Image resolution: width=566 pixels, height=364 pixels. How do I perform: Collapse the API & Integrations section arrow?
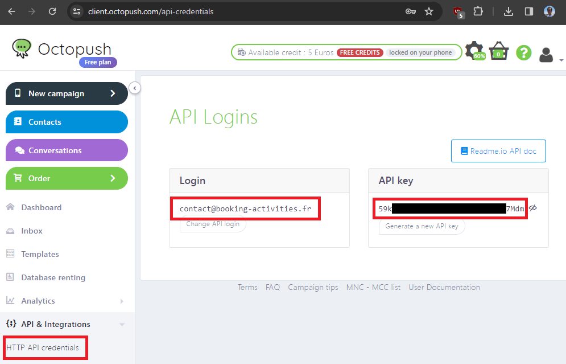click(122, 325)
